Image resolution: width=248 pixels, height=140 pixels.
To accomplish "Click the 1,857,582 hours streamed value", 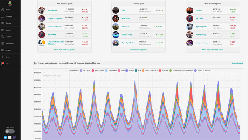I will pos(216,9).
